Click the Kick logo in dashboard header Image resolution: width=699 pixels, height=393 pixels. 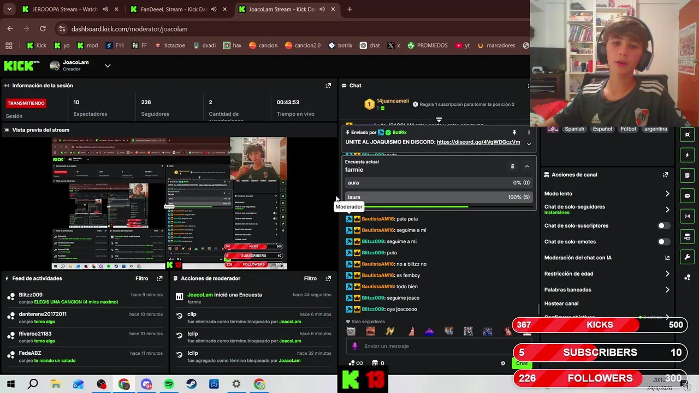pyautogui.click(x=21, y=65)
